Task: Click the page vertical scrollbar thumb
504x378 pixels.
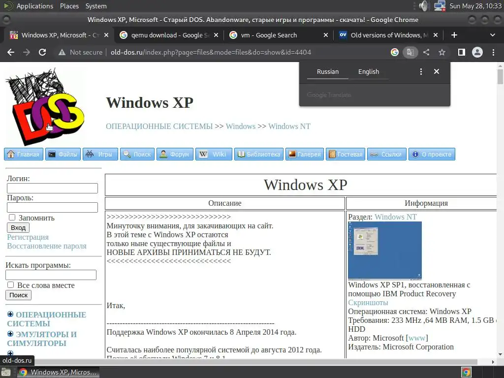Action: (500, 77)
